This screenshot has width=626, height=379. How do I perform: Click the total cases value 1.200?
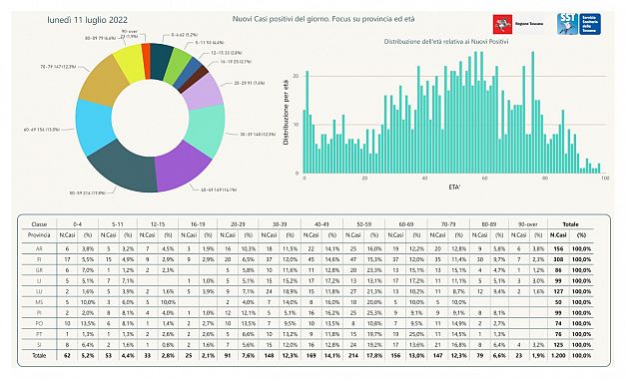558,355
